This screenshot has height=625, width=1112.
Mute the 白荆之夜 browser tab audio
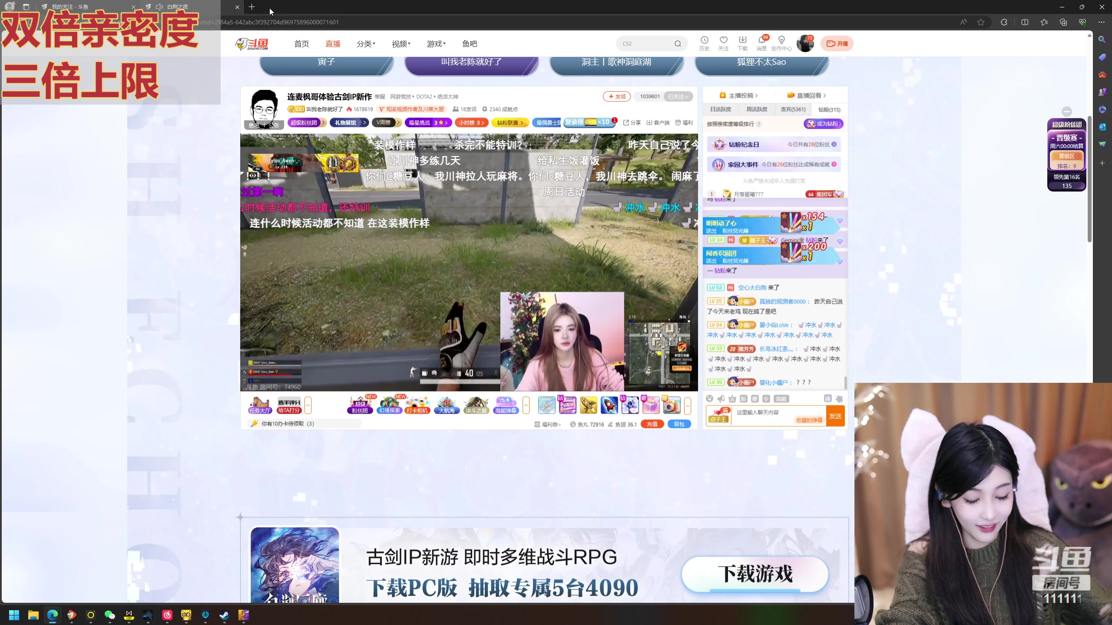159,7
